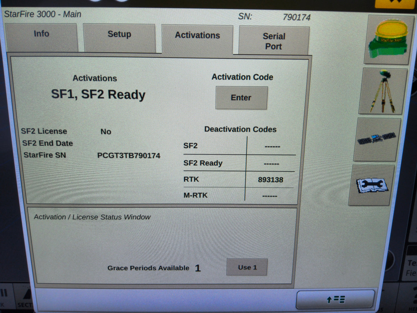Click the serial number 790174 in header
The image size is (417, 313).
pos(296,17)
